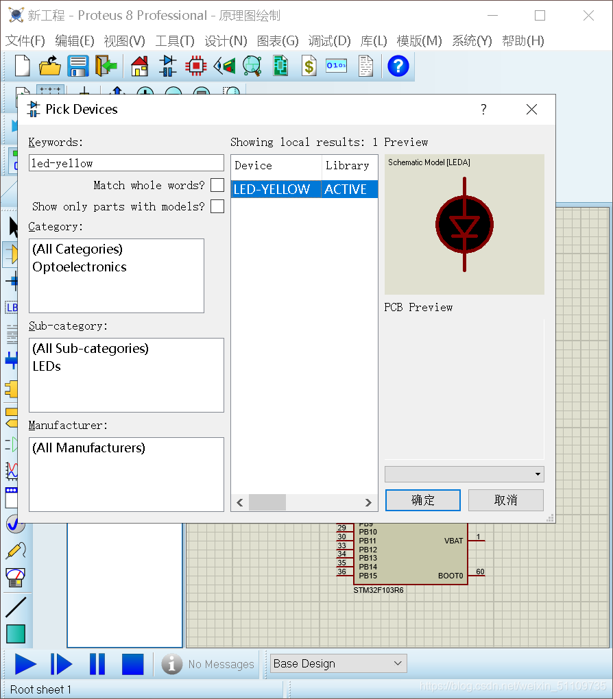Select the probe tool icon

[16, 550]
